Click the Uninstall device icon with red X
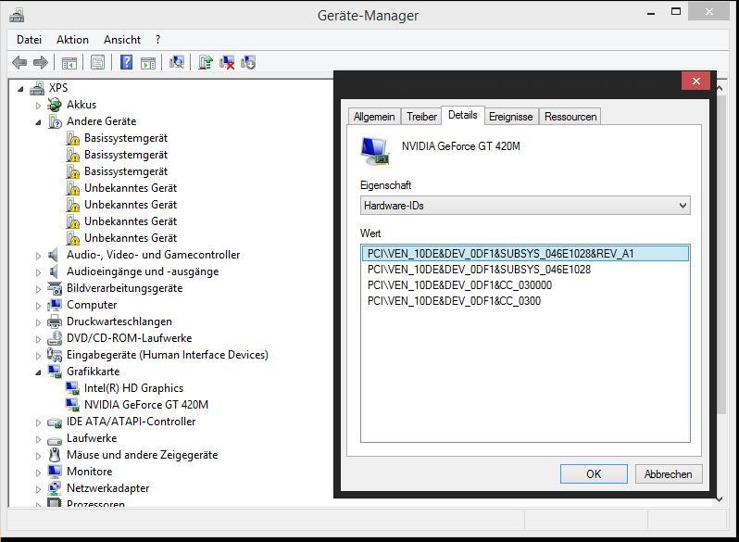The height and width of the screenshot is (542, 739). click(227, 62)
